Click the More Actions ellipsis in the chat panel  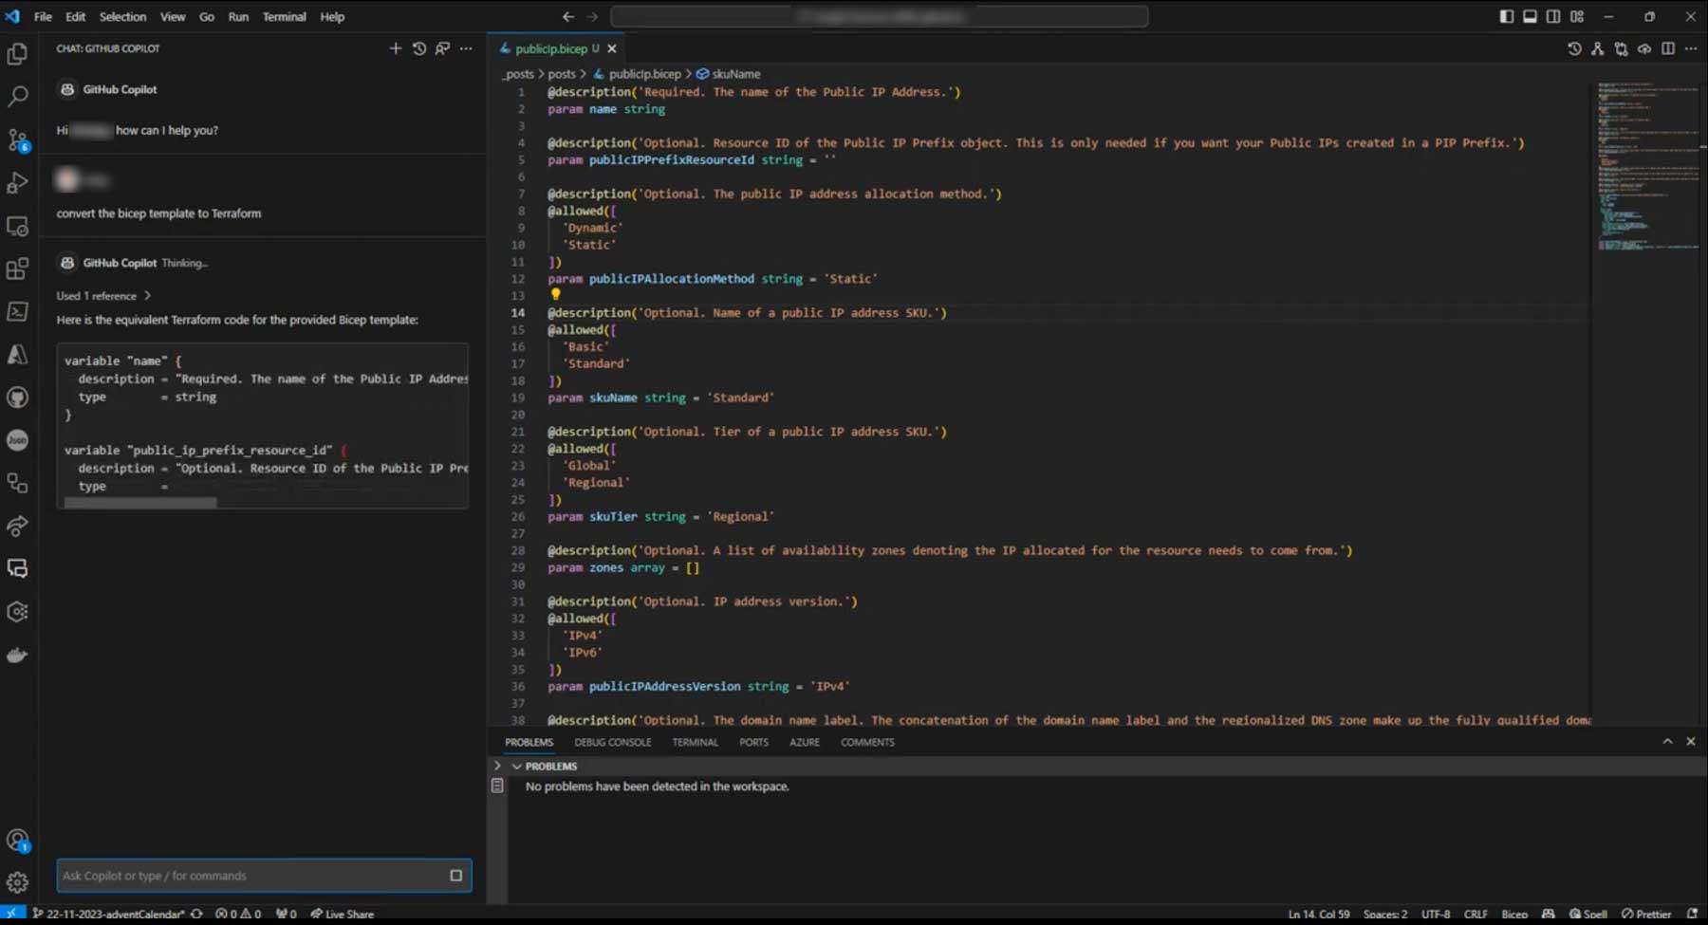tap(466, 48)
